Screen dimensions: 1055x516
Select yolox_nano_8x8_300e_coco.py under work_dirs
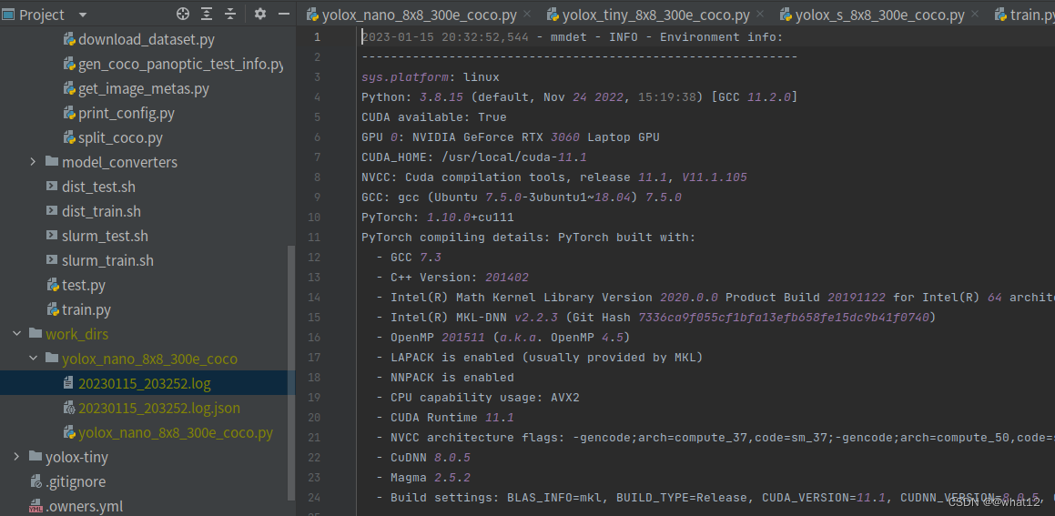point(176,432)
